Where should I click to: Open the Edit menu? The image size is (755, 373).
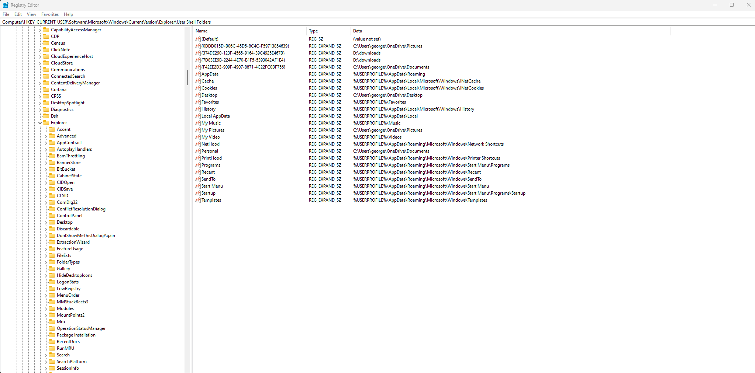pos(18,14)
